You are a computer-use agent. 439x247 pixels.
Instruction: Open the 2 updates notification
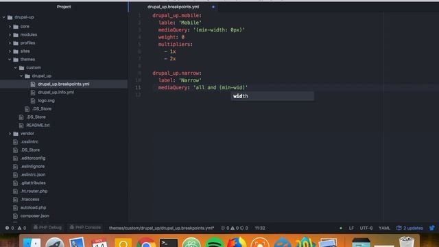tap(410, 228)
